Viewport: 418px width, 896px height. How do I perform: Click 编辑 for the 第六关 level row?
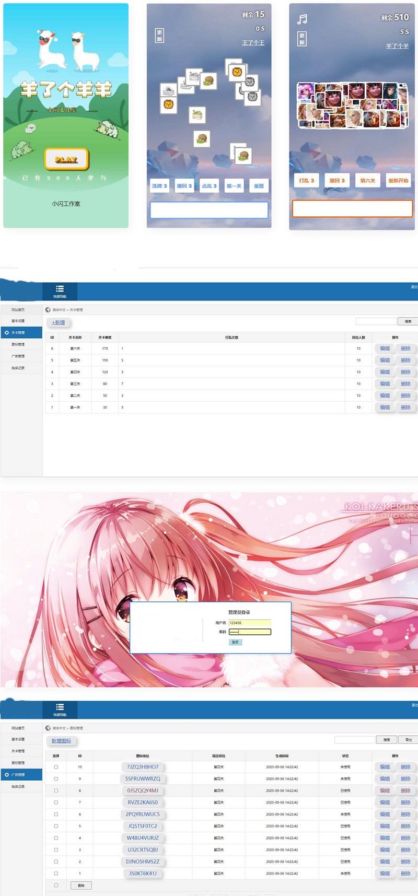point(385,348)
